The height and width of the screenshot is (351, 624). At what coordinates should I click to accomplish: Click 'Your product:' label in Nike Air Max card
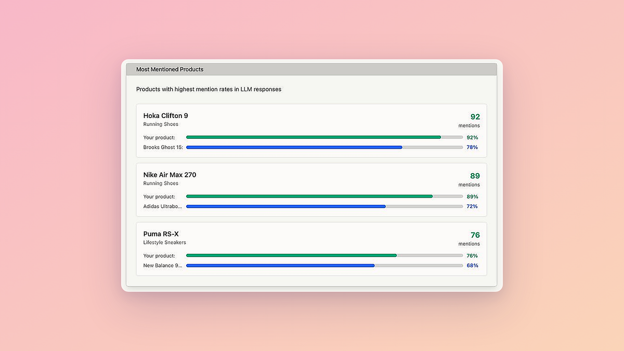[159, 197]
